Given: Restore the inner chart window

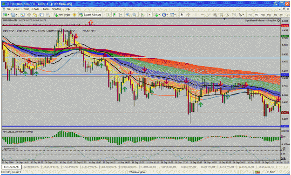Looking at the screenshot, I should tap(284, 9).
